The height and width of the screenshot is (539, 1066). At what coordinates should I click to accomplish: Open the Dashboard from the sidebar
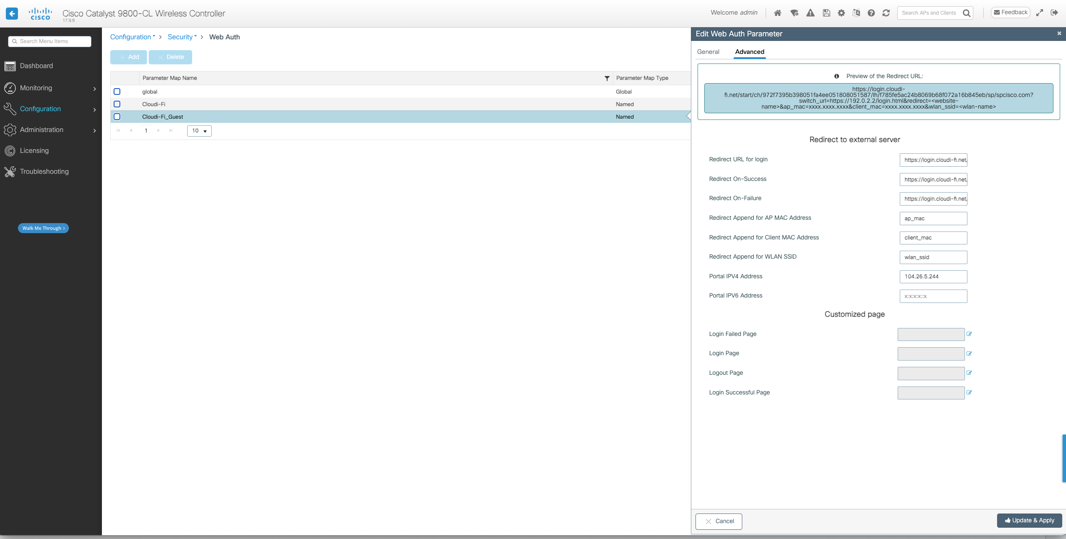tap(36, 66)
